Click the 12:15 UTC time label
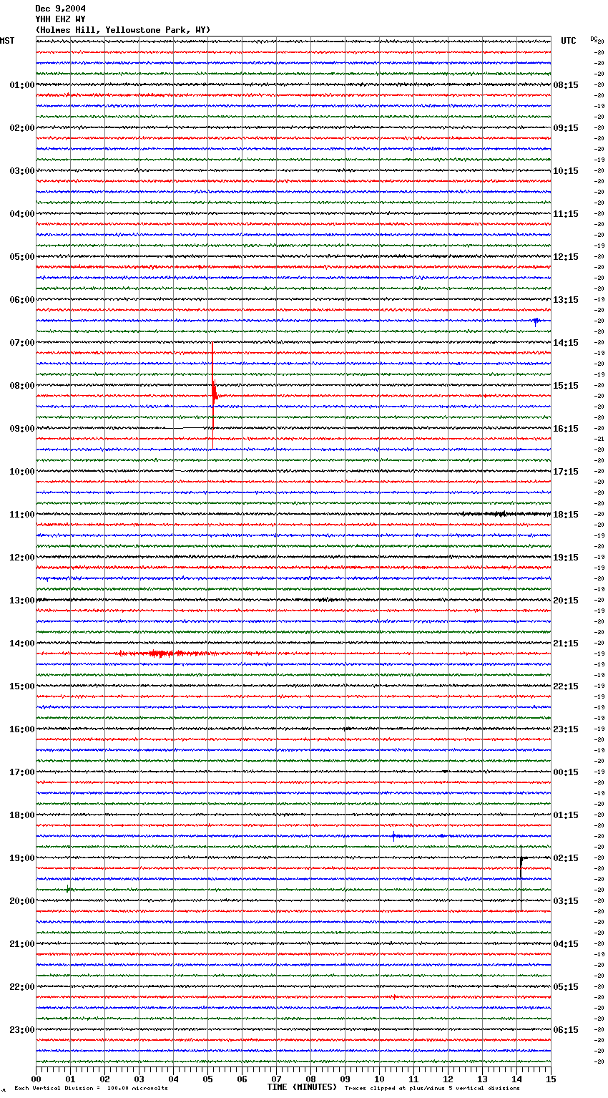This screenshot has height=1098, width=608. (x=566, y=257)
